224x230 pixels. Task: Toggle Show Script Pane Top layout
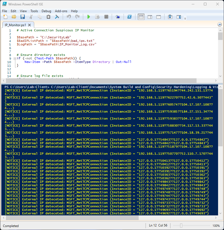[141, 17]
